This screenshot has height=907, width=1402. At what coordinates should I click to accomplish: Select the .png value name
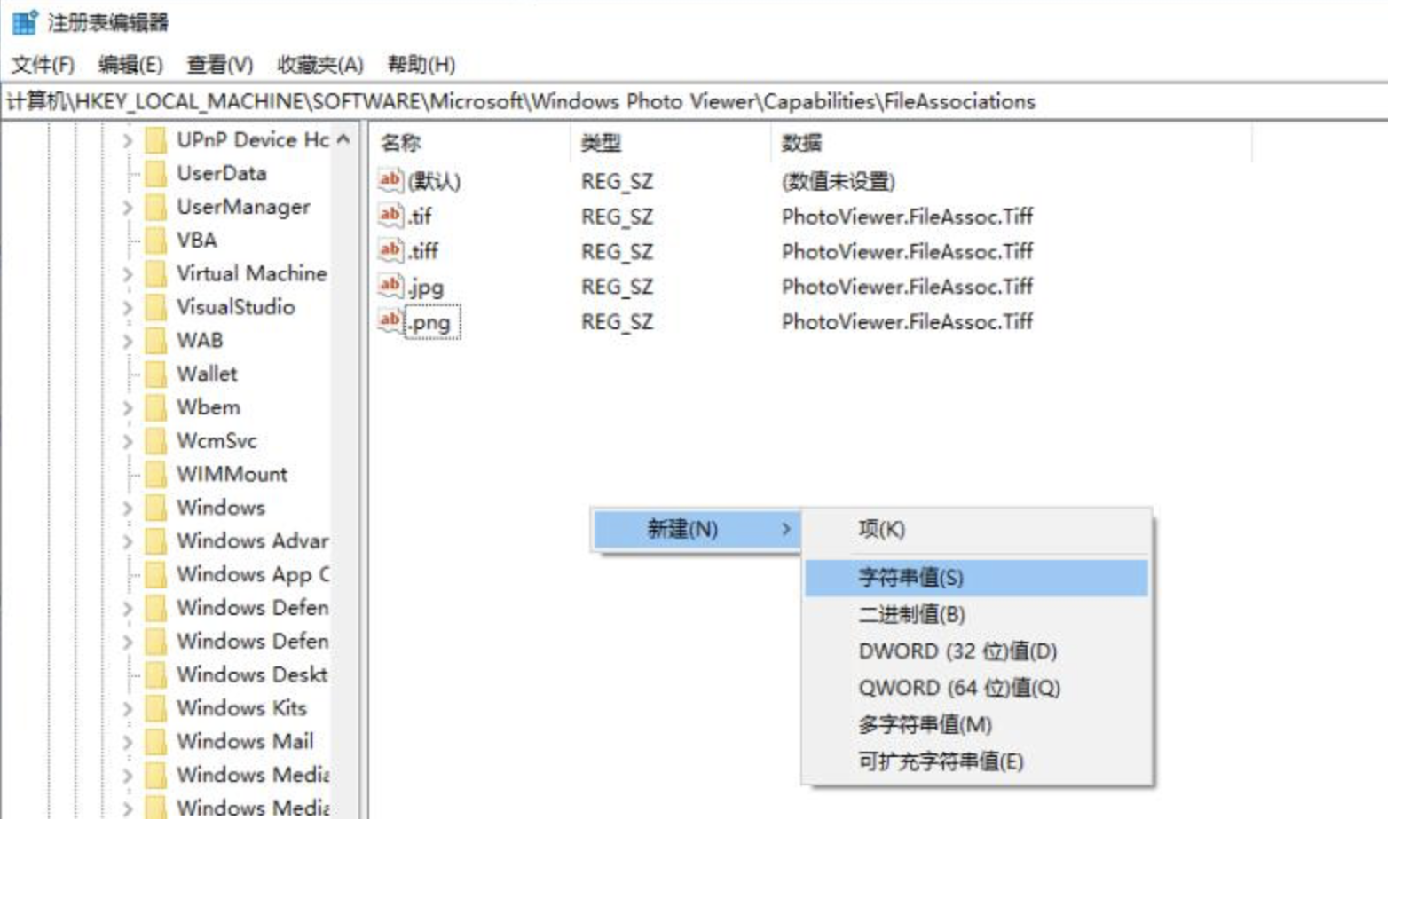[431, 322]
